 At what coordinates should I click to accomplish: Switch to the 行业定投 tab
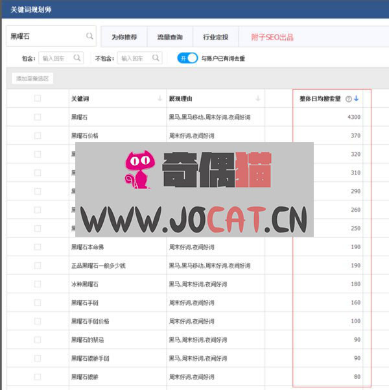[x=215, y=37]
